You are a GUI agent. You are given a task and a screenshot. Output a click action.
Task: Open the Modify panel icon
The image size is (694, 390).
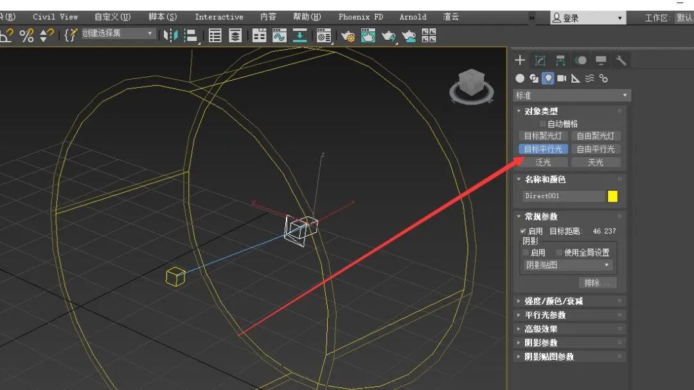540,60
